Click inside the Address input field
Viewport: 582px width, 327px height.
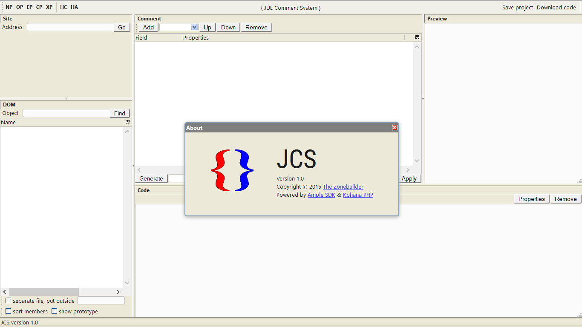[x=69, y=27]
